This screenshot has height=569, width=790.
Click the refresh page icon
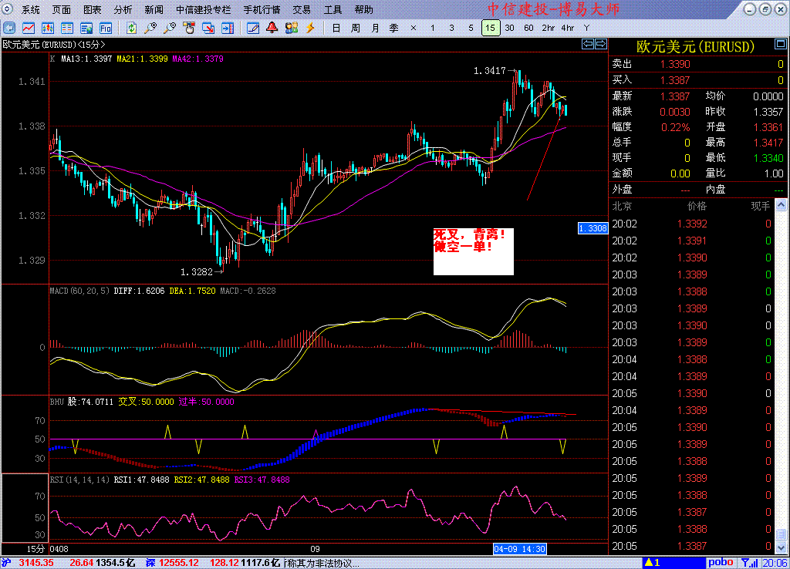[x=131, y=29]
